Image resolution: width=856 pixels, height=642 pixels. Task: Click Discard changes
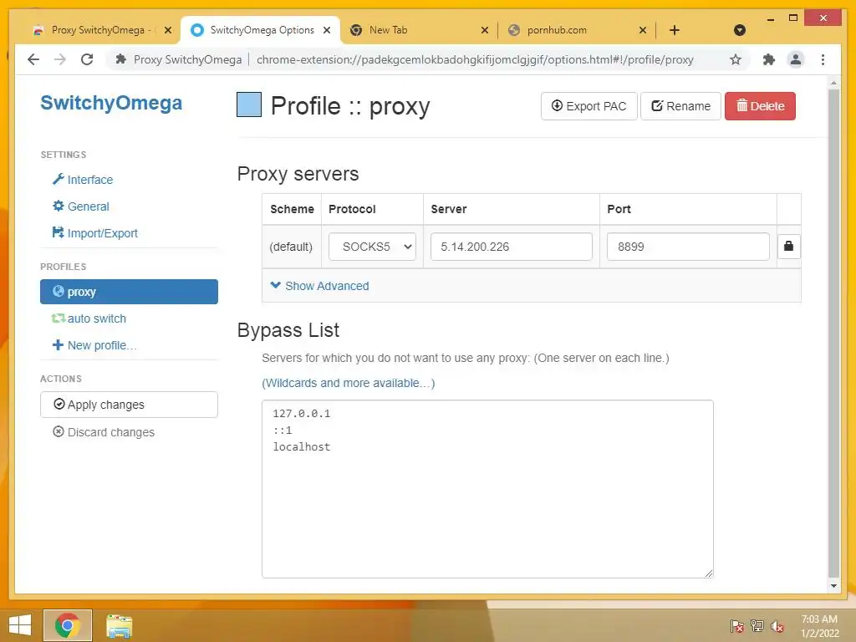click(x=104, y=432)
